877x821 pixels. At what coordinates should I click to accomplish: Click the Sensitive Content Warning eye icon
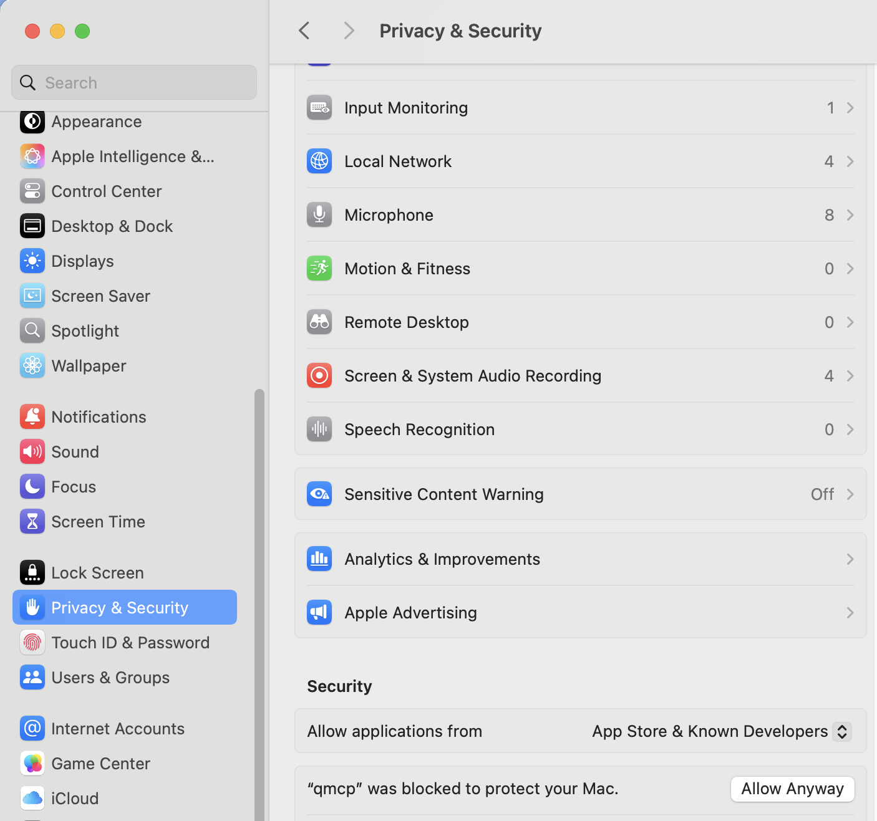coord(319,494)
